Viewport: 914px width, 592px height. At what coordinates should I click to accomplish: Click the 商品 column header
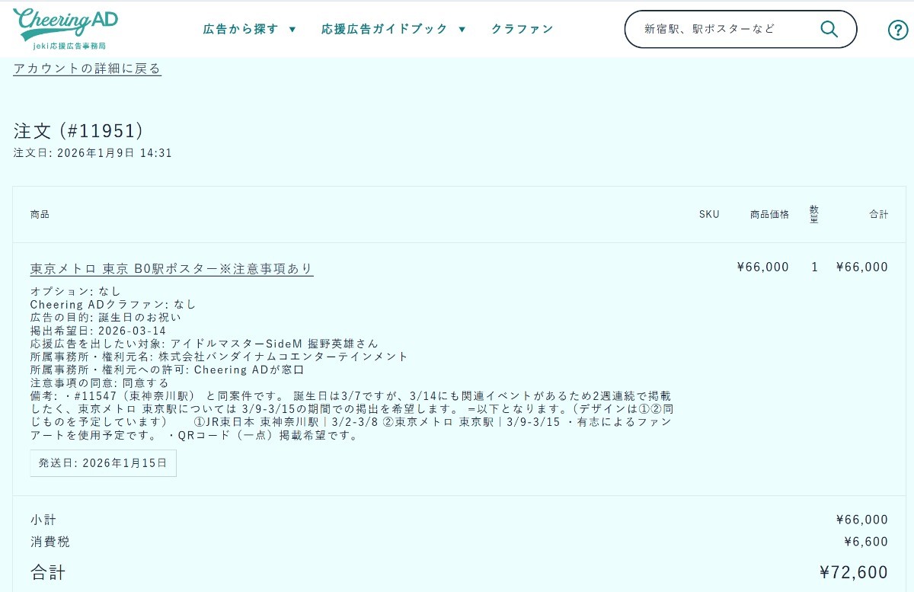click(40, 214)
